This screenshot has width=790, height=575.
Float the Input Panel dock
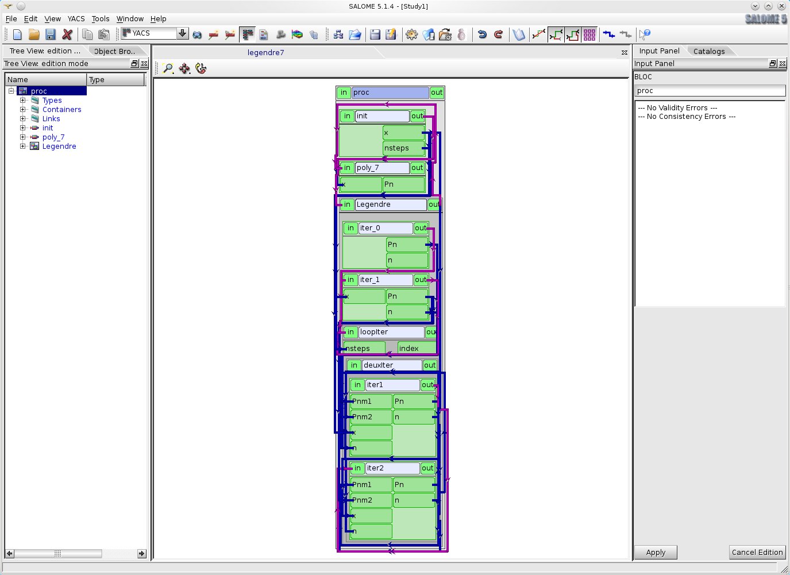773,64
